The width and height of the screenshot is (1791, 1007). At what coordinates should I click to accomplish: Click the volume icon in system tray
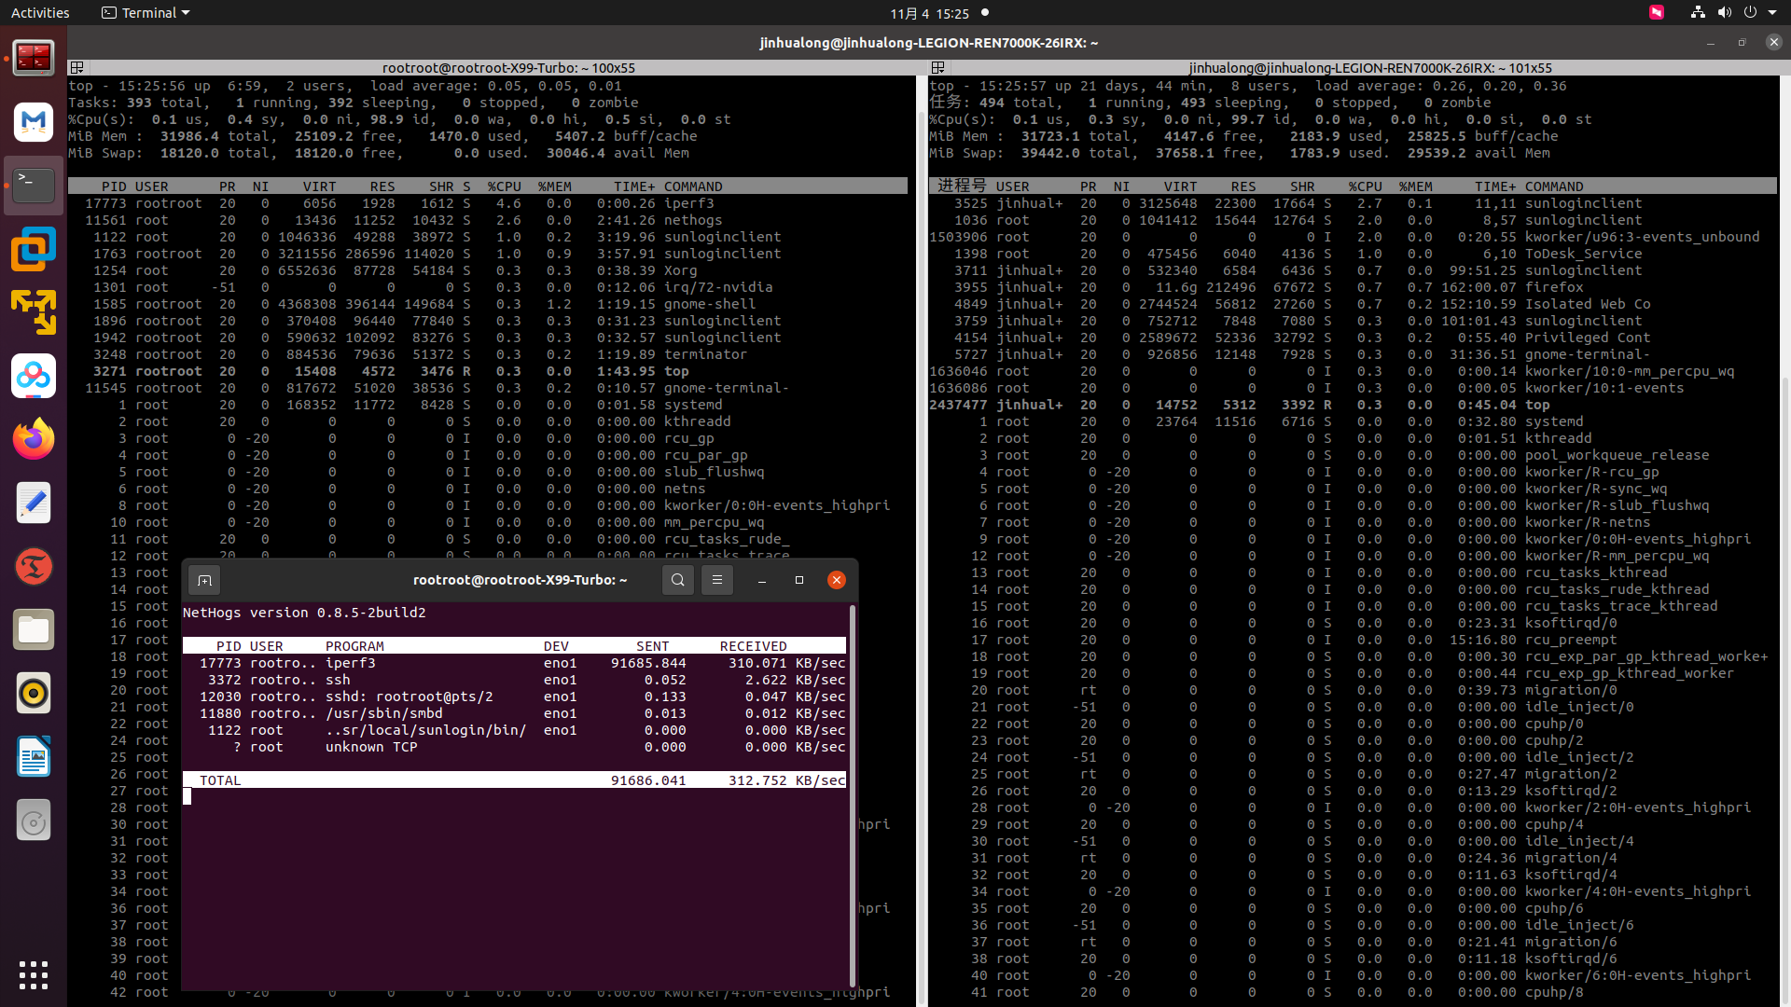(x=1724, y=13)
